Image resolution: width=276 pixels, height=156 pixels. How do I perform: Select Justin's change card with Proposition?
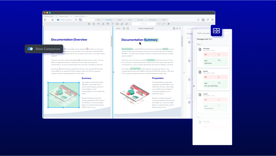coord(213,102)
